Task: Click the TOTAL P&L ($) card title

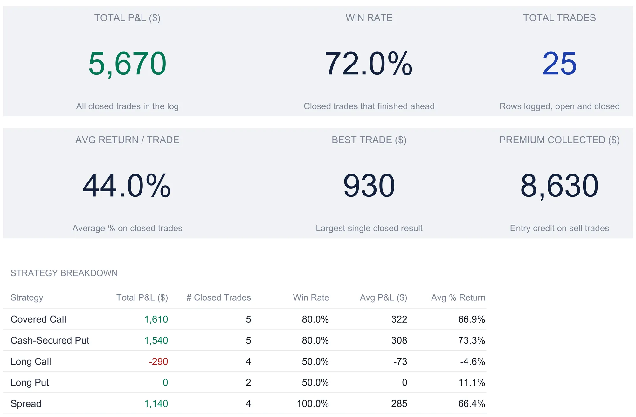Action: click(x=127, y=18)
